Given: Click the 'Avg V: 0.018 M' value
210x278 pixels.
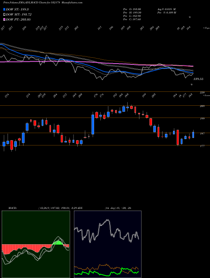Looking at the screenshot, I should (x=166, y=9).
